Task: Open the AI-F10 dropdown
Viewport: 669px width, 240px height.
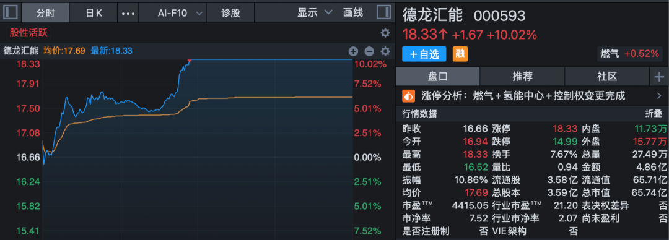Action: pyautogui.click(x=172, y=13)
